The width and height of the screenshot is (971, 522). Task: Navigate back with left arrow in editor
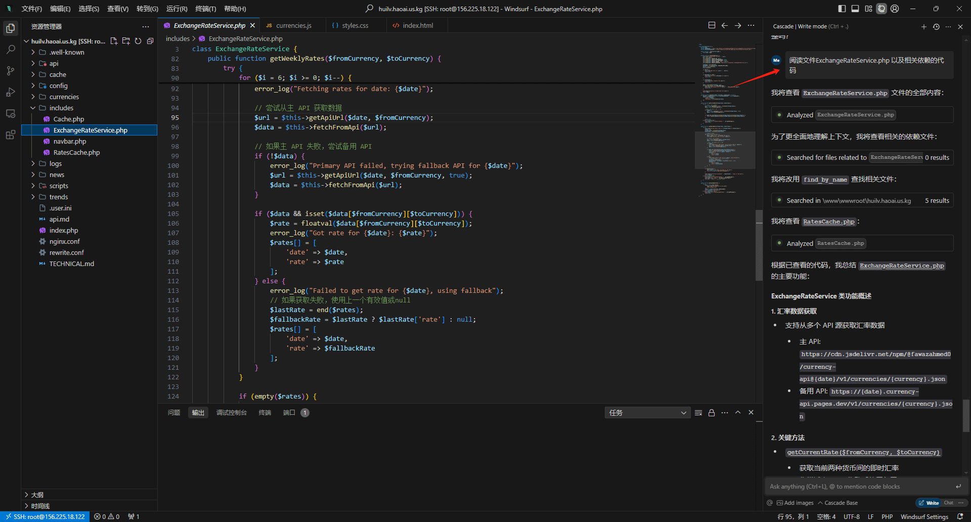pyautogui.click(x=725, y=25)
